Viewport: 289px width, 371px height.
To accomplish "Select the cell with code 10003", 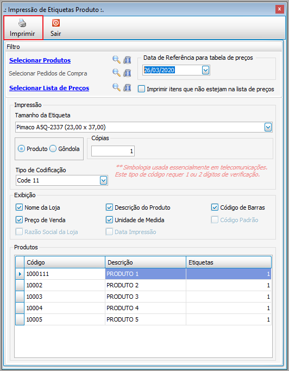I will pyautogui.click(x=65, y=297).
